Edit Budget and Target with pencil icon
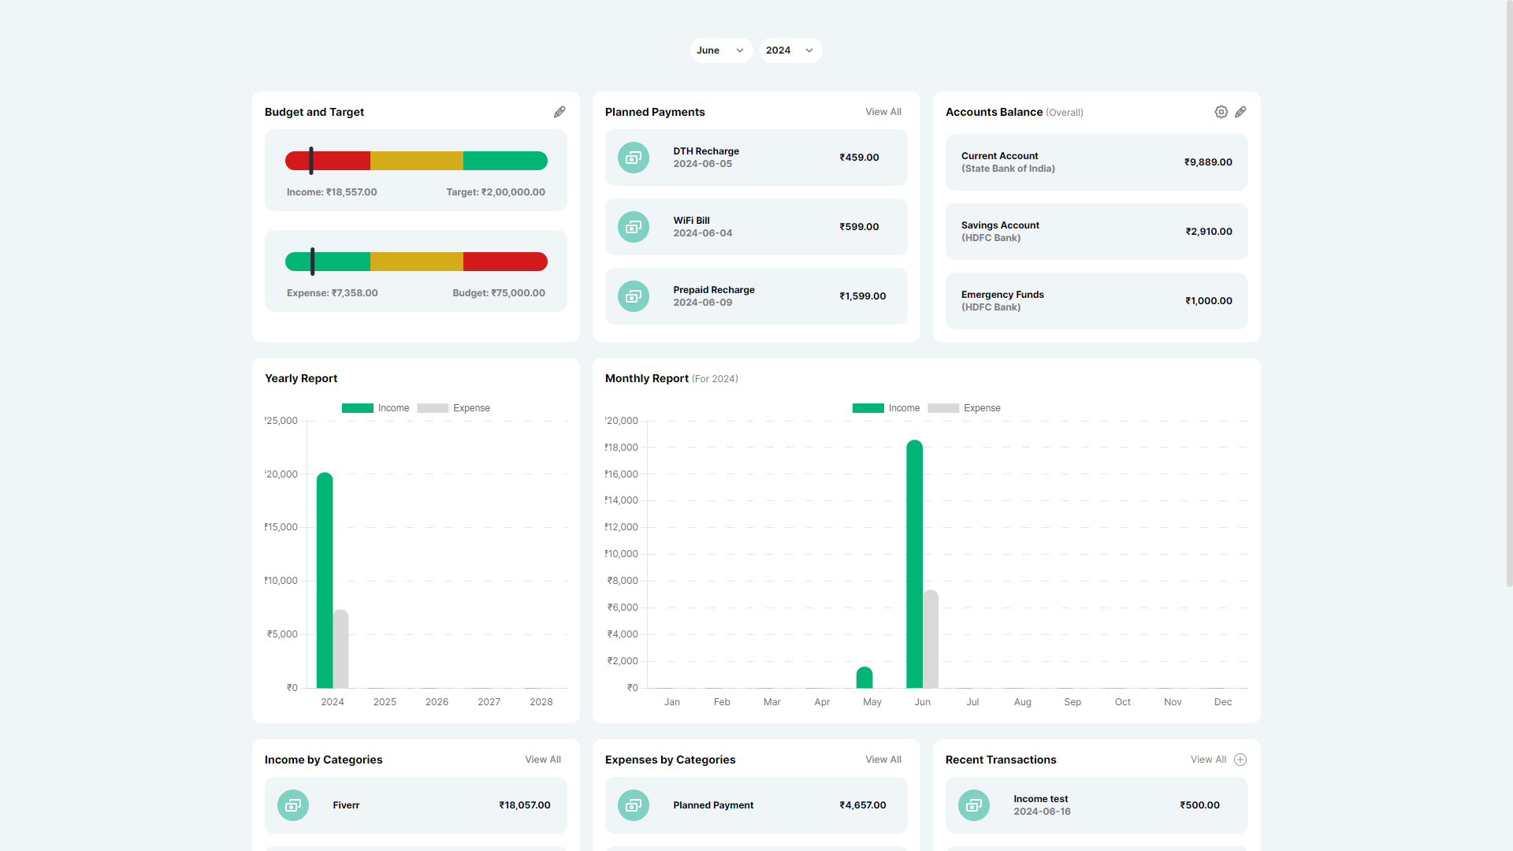Image resolution: width=1513 pixels, height=851 pixels. [559, 112]
